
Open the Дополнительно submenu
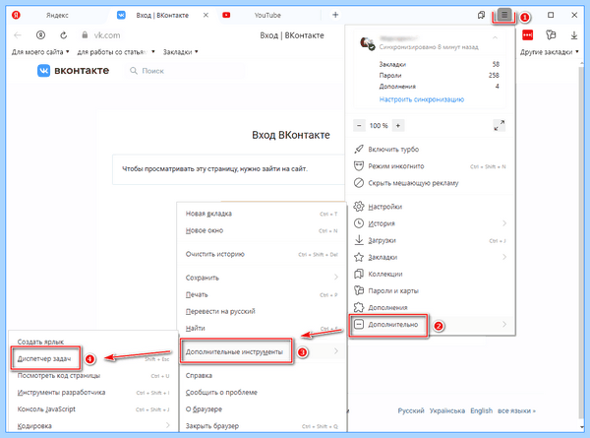[430, 324]
